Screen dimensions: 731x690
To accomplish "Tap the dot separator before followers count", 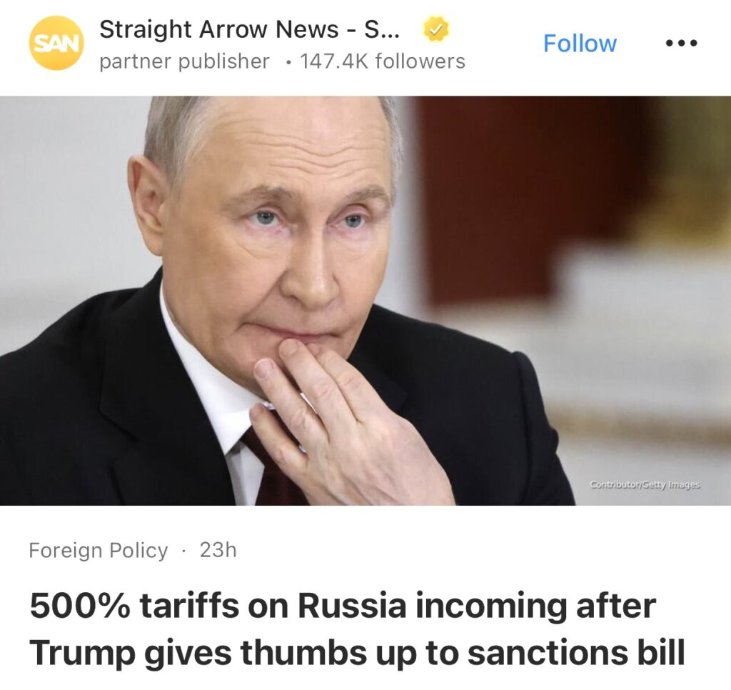I will (290, 62).
